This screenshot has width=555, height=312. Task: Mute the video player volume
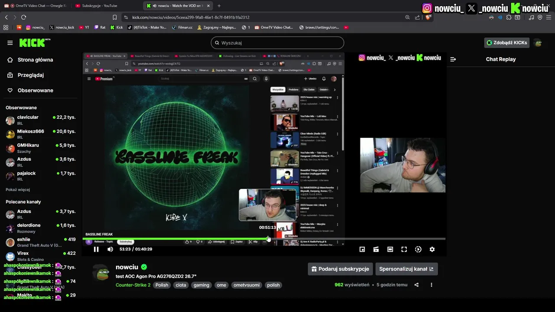click(x=110, y=249)
